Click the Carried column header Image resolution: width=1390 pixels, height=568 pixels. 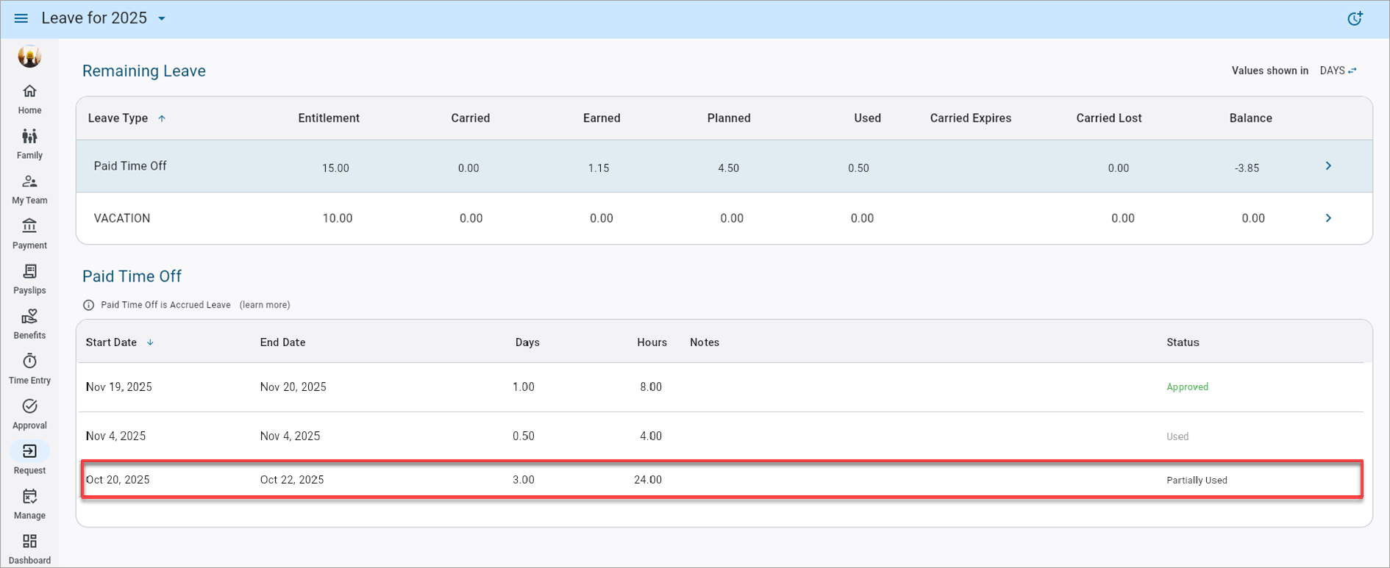tap(471, 118)
